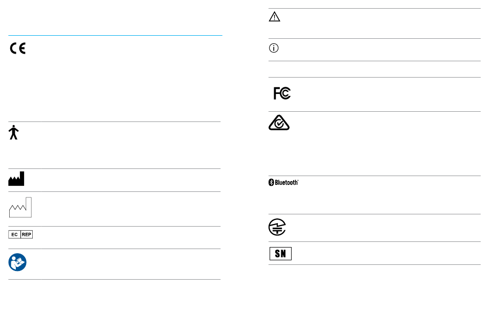486x320 pixels.
Task: Click the REP half of the EC REP box
Action: [x=27, y=234]
